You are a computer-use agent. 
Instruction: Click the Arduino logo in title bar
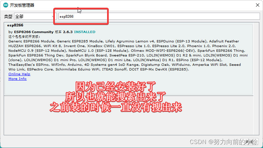[x=6, y=5]
